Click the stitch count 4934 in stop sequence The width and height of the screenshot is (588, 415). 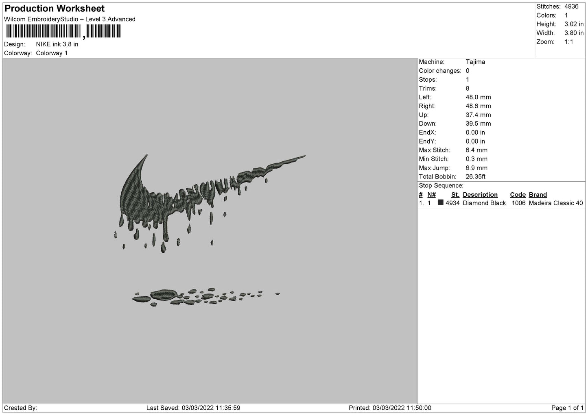[452, 203]
